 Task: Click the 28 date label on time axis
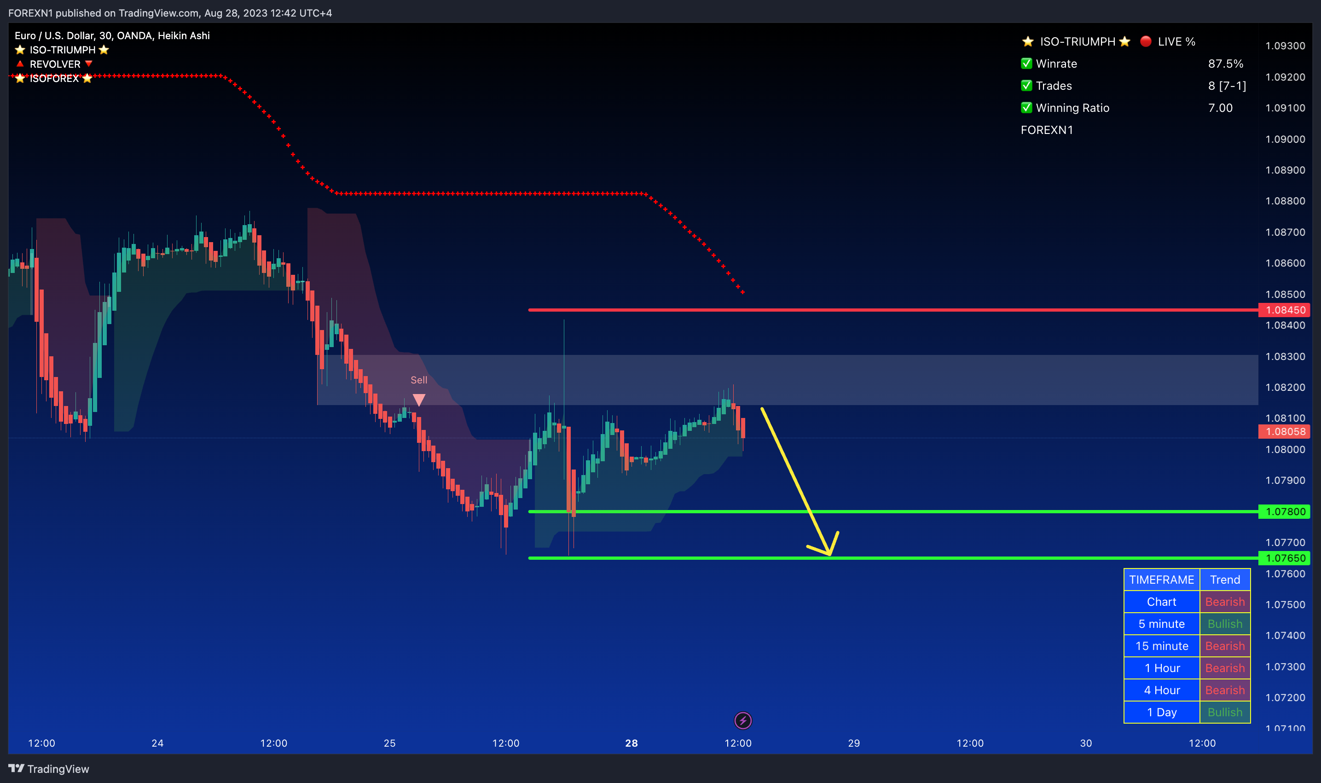point(632,743)
